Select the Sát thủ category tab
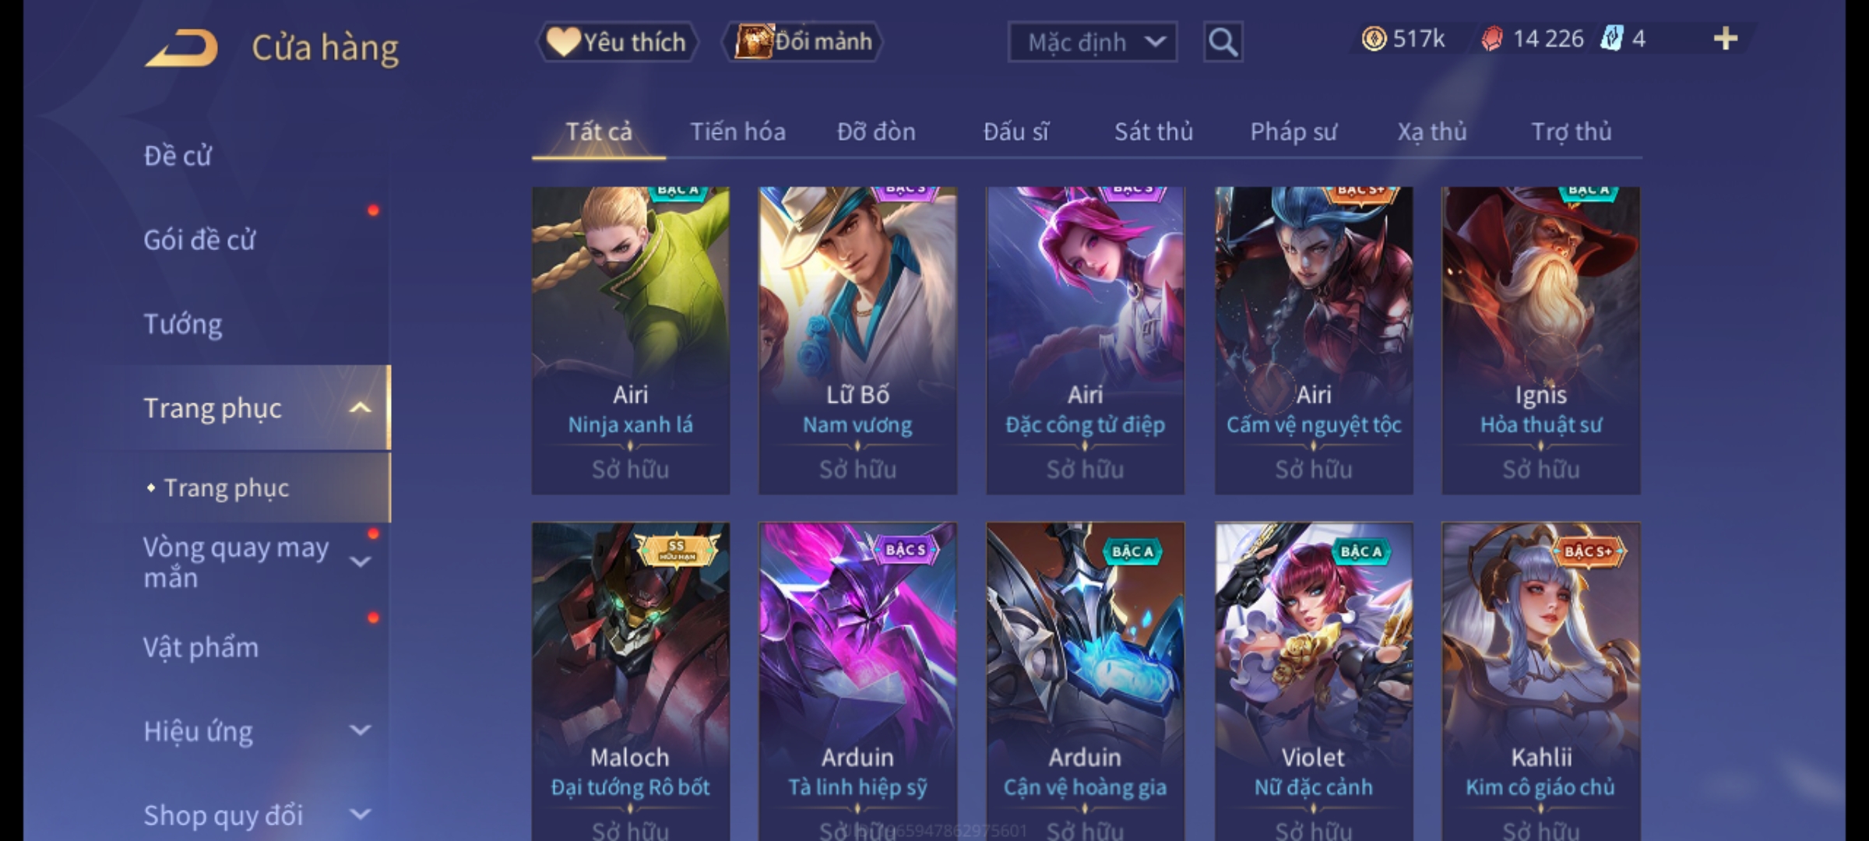Viewport: 1869px width, 841px height. point(1153,132)
